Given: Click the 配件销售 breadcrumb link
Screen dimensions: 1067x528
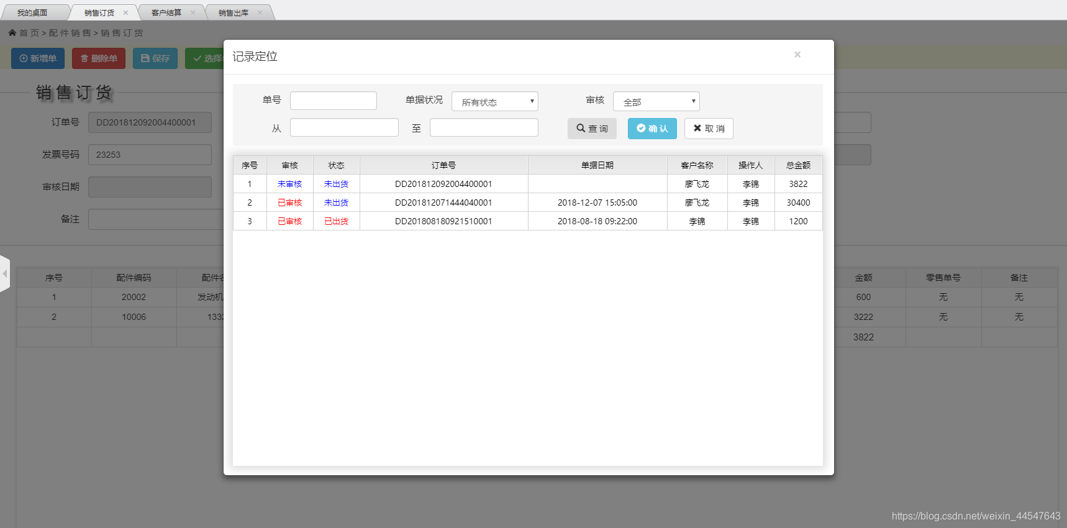Looking at the screenshot, I should point(70,33).
